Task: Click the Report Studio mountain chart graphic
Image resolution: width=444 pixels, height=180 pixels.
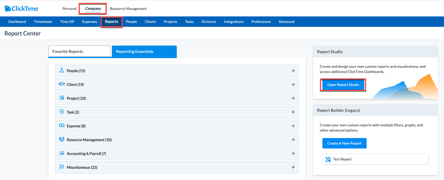Action: coord(405,87)
